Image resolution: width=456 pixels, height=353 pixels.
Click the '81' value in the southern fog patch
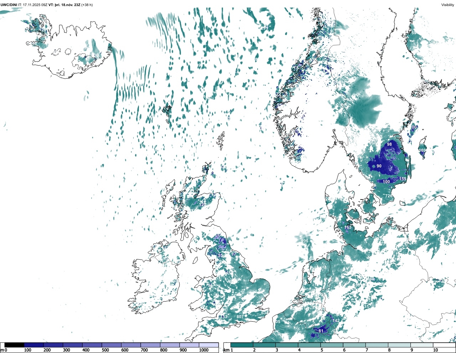[x=321, y=331]
